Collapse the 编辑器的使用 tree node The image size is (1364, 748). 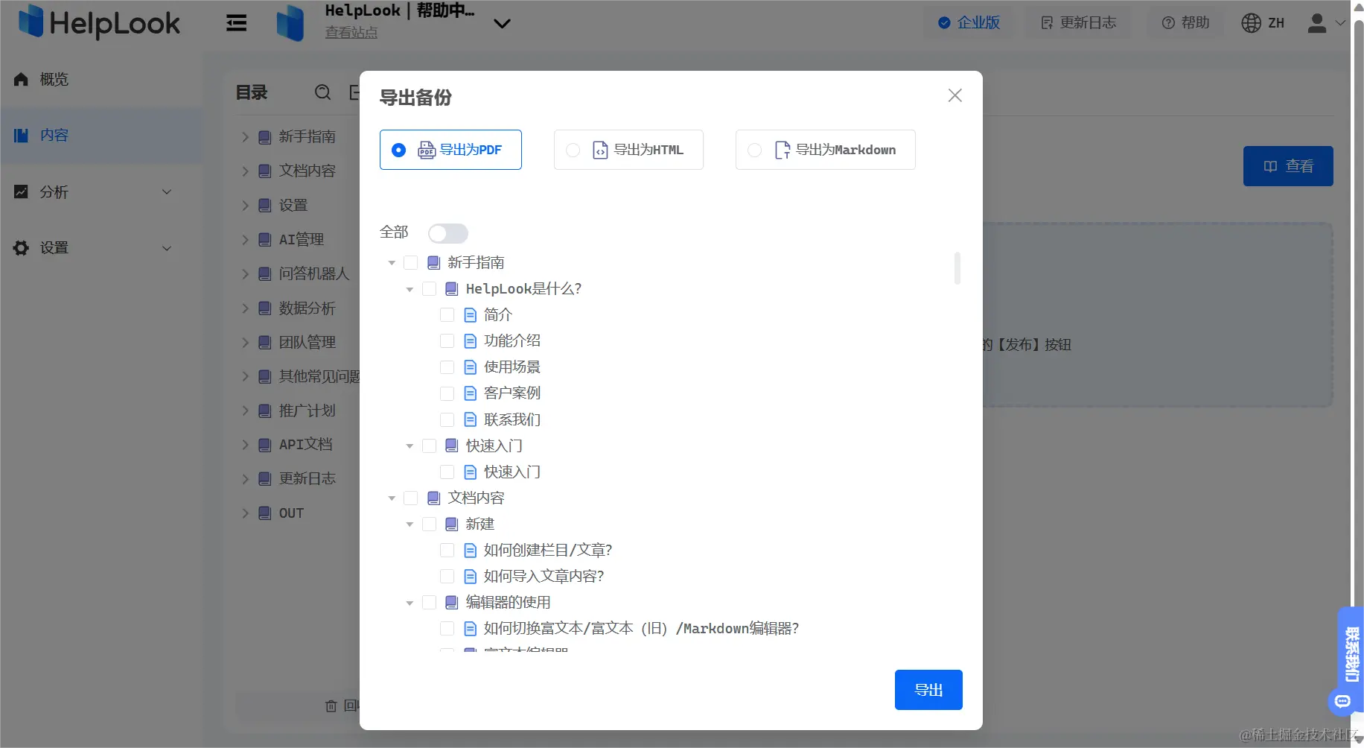[409, 603]
